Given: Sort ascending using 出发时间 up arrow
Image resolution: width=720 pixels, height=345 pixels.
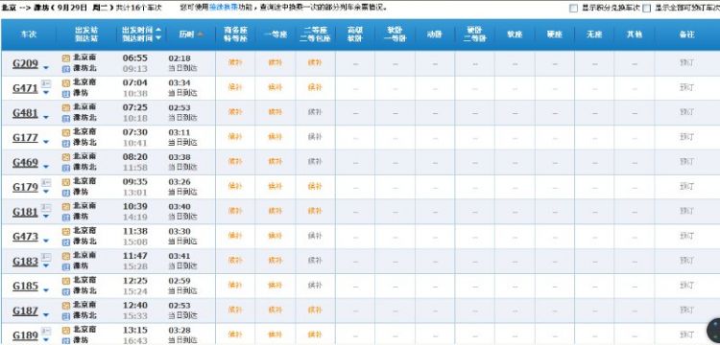Looking at the screenshot, I should 158,30.
